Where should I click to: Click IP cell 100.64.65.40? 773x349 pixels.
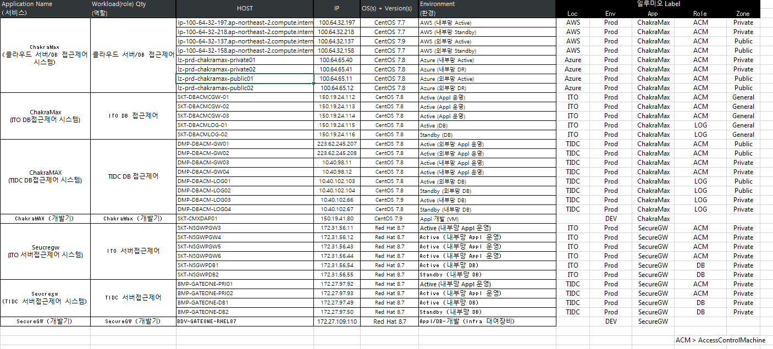336,60
